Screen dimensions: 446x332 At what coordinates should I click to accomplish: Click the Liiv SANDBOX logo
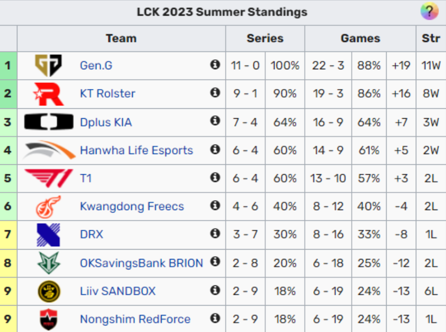(49, 291)
